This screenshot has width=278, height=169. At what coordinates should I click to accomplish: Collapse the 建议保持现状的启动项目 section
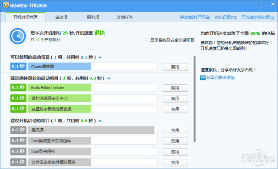pyautogui.click(x=109, y=78)
